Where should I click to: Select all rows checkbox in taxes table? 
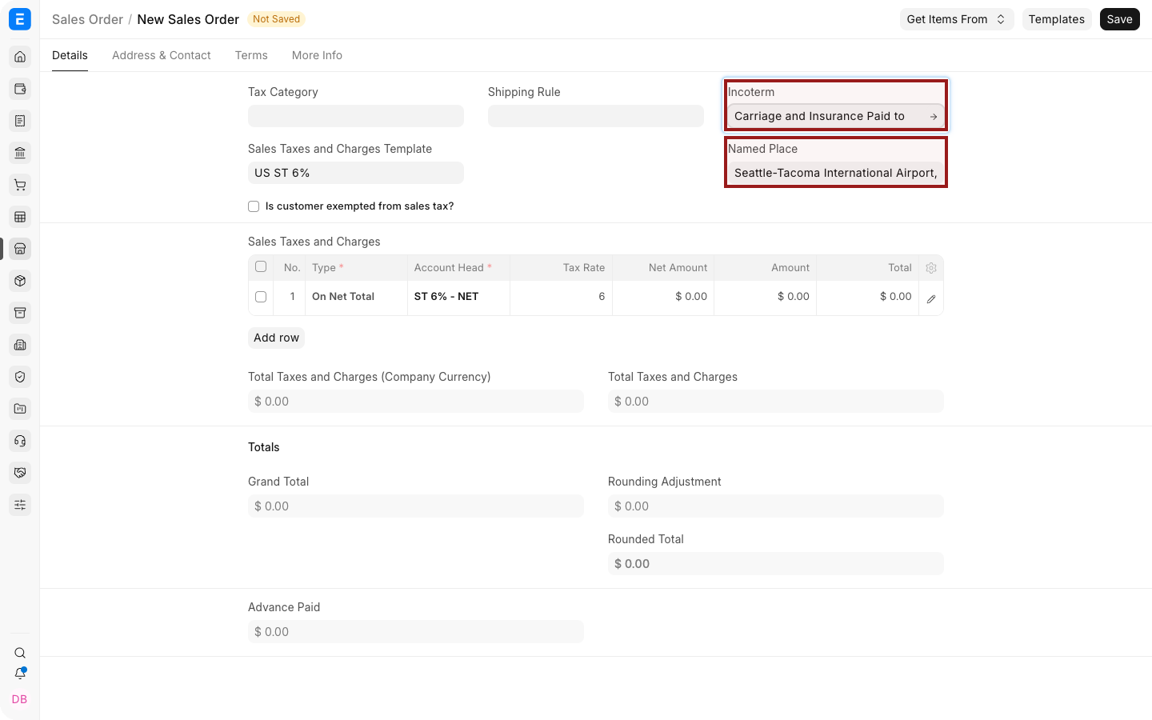pos(261,266)
